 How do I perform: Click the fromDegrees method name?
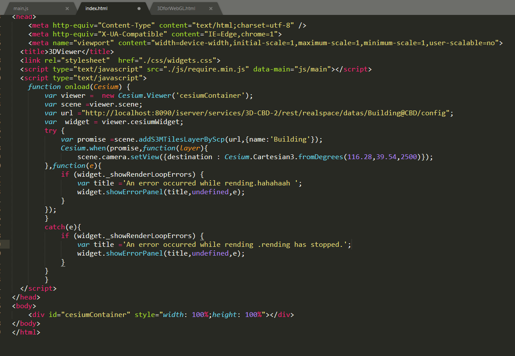pos(321,157)
